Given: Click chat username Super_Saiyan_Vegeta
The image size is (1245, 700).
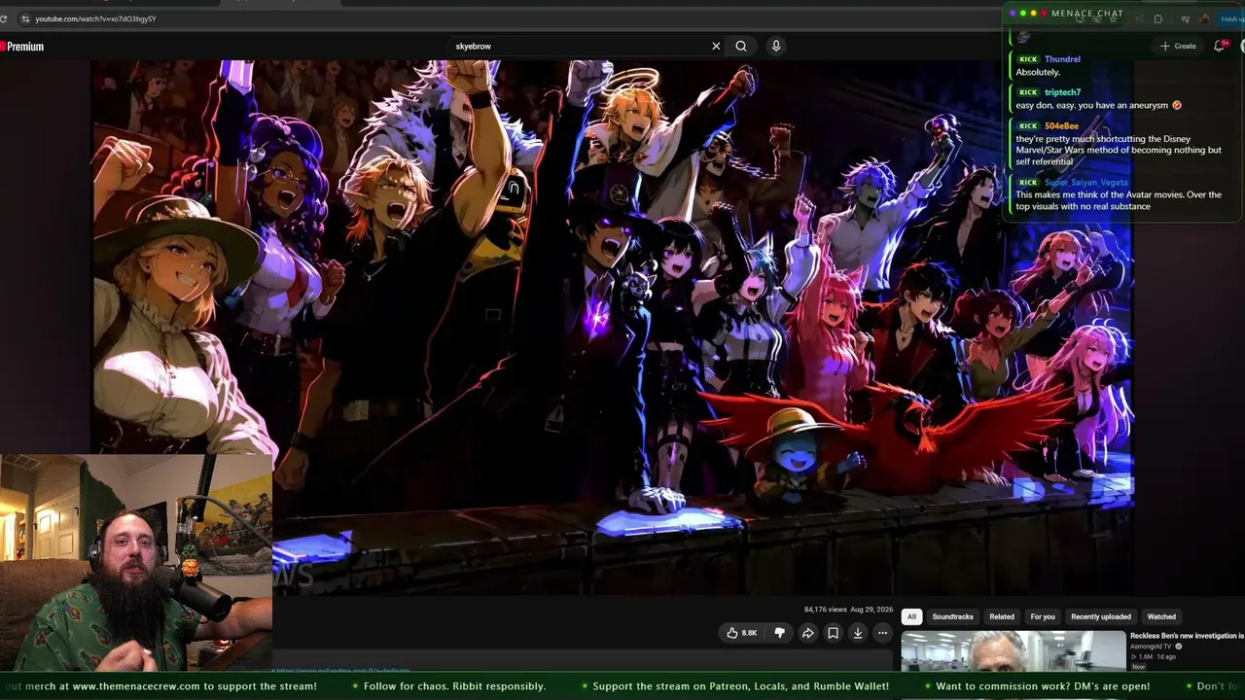Looking at the screenshot, I should [1086, 183].
